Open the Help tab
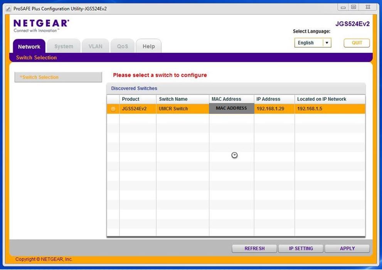This screenshot has height=270, width=382. pos(149,46)
